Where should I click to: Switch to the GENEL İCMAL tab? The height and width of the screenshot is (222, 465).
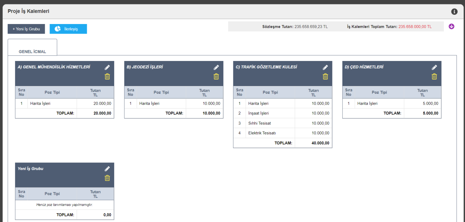[33, 51]
